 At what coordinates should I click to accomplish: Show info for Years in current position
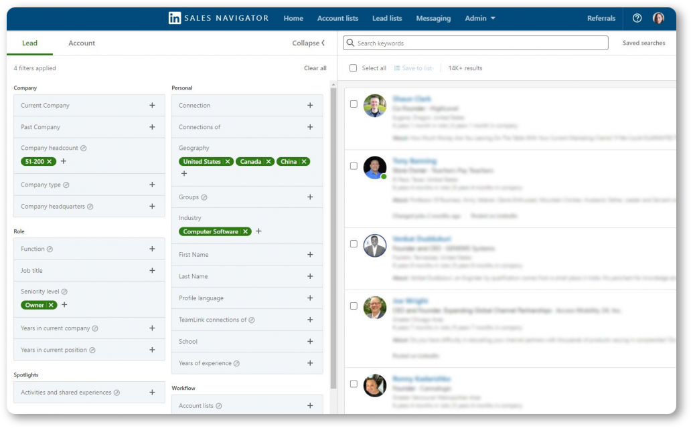(x=92, y=350)
